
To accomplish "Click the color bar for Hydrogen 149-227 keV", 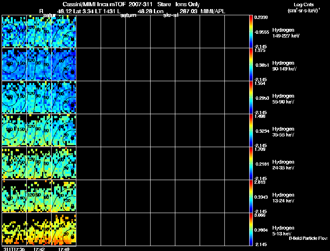I will pyautogui.click(x=251, y=31).
